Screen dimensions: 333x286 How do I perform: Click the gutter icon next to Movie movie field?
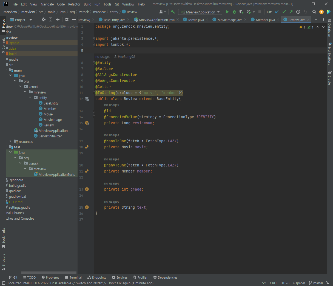[x=87, y=147]
